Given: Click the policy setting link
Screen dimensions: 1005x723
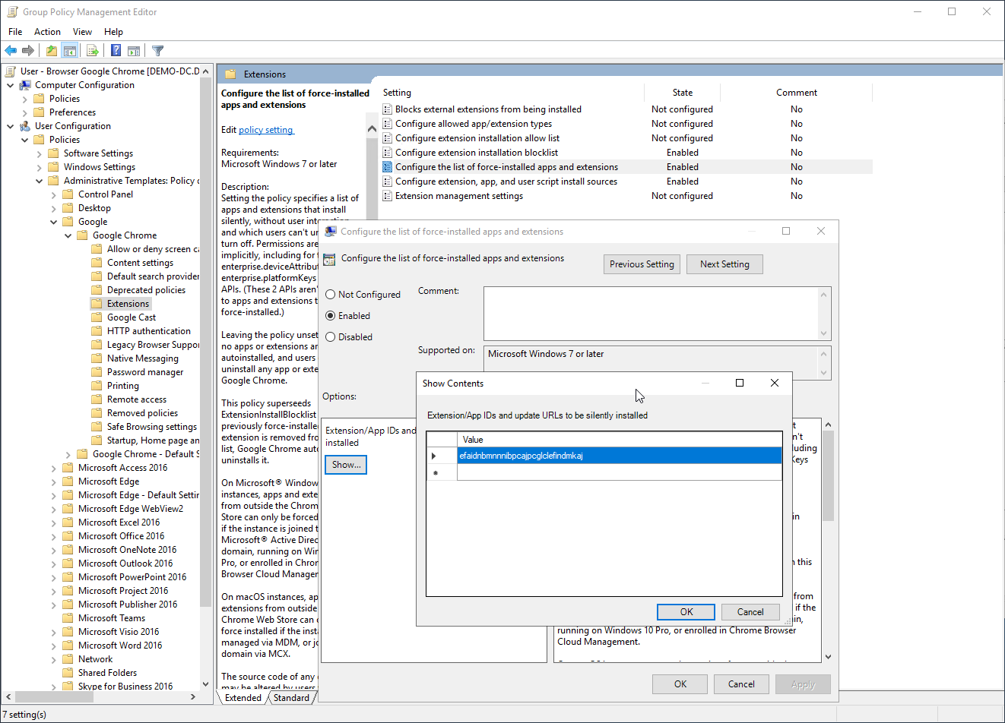Looking at the screenshot, I should (266, 130).
